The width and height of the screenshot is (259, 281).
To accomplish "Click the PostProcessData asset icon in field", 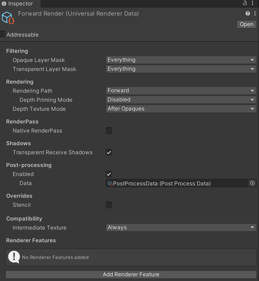I will tap(110, 184).
